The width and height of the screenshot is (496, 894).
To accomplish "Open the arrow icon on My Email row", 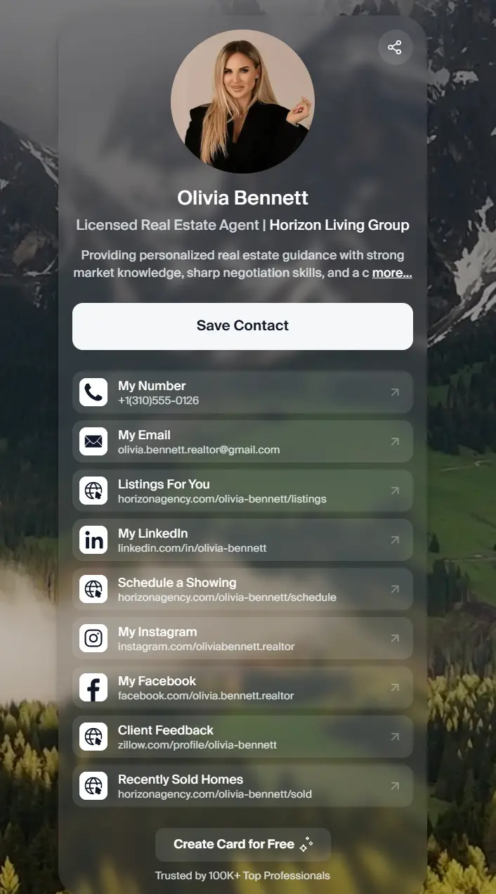I will pos(395,441).
